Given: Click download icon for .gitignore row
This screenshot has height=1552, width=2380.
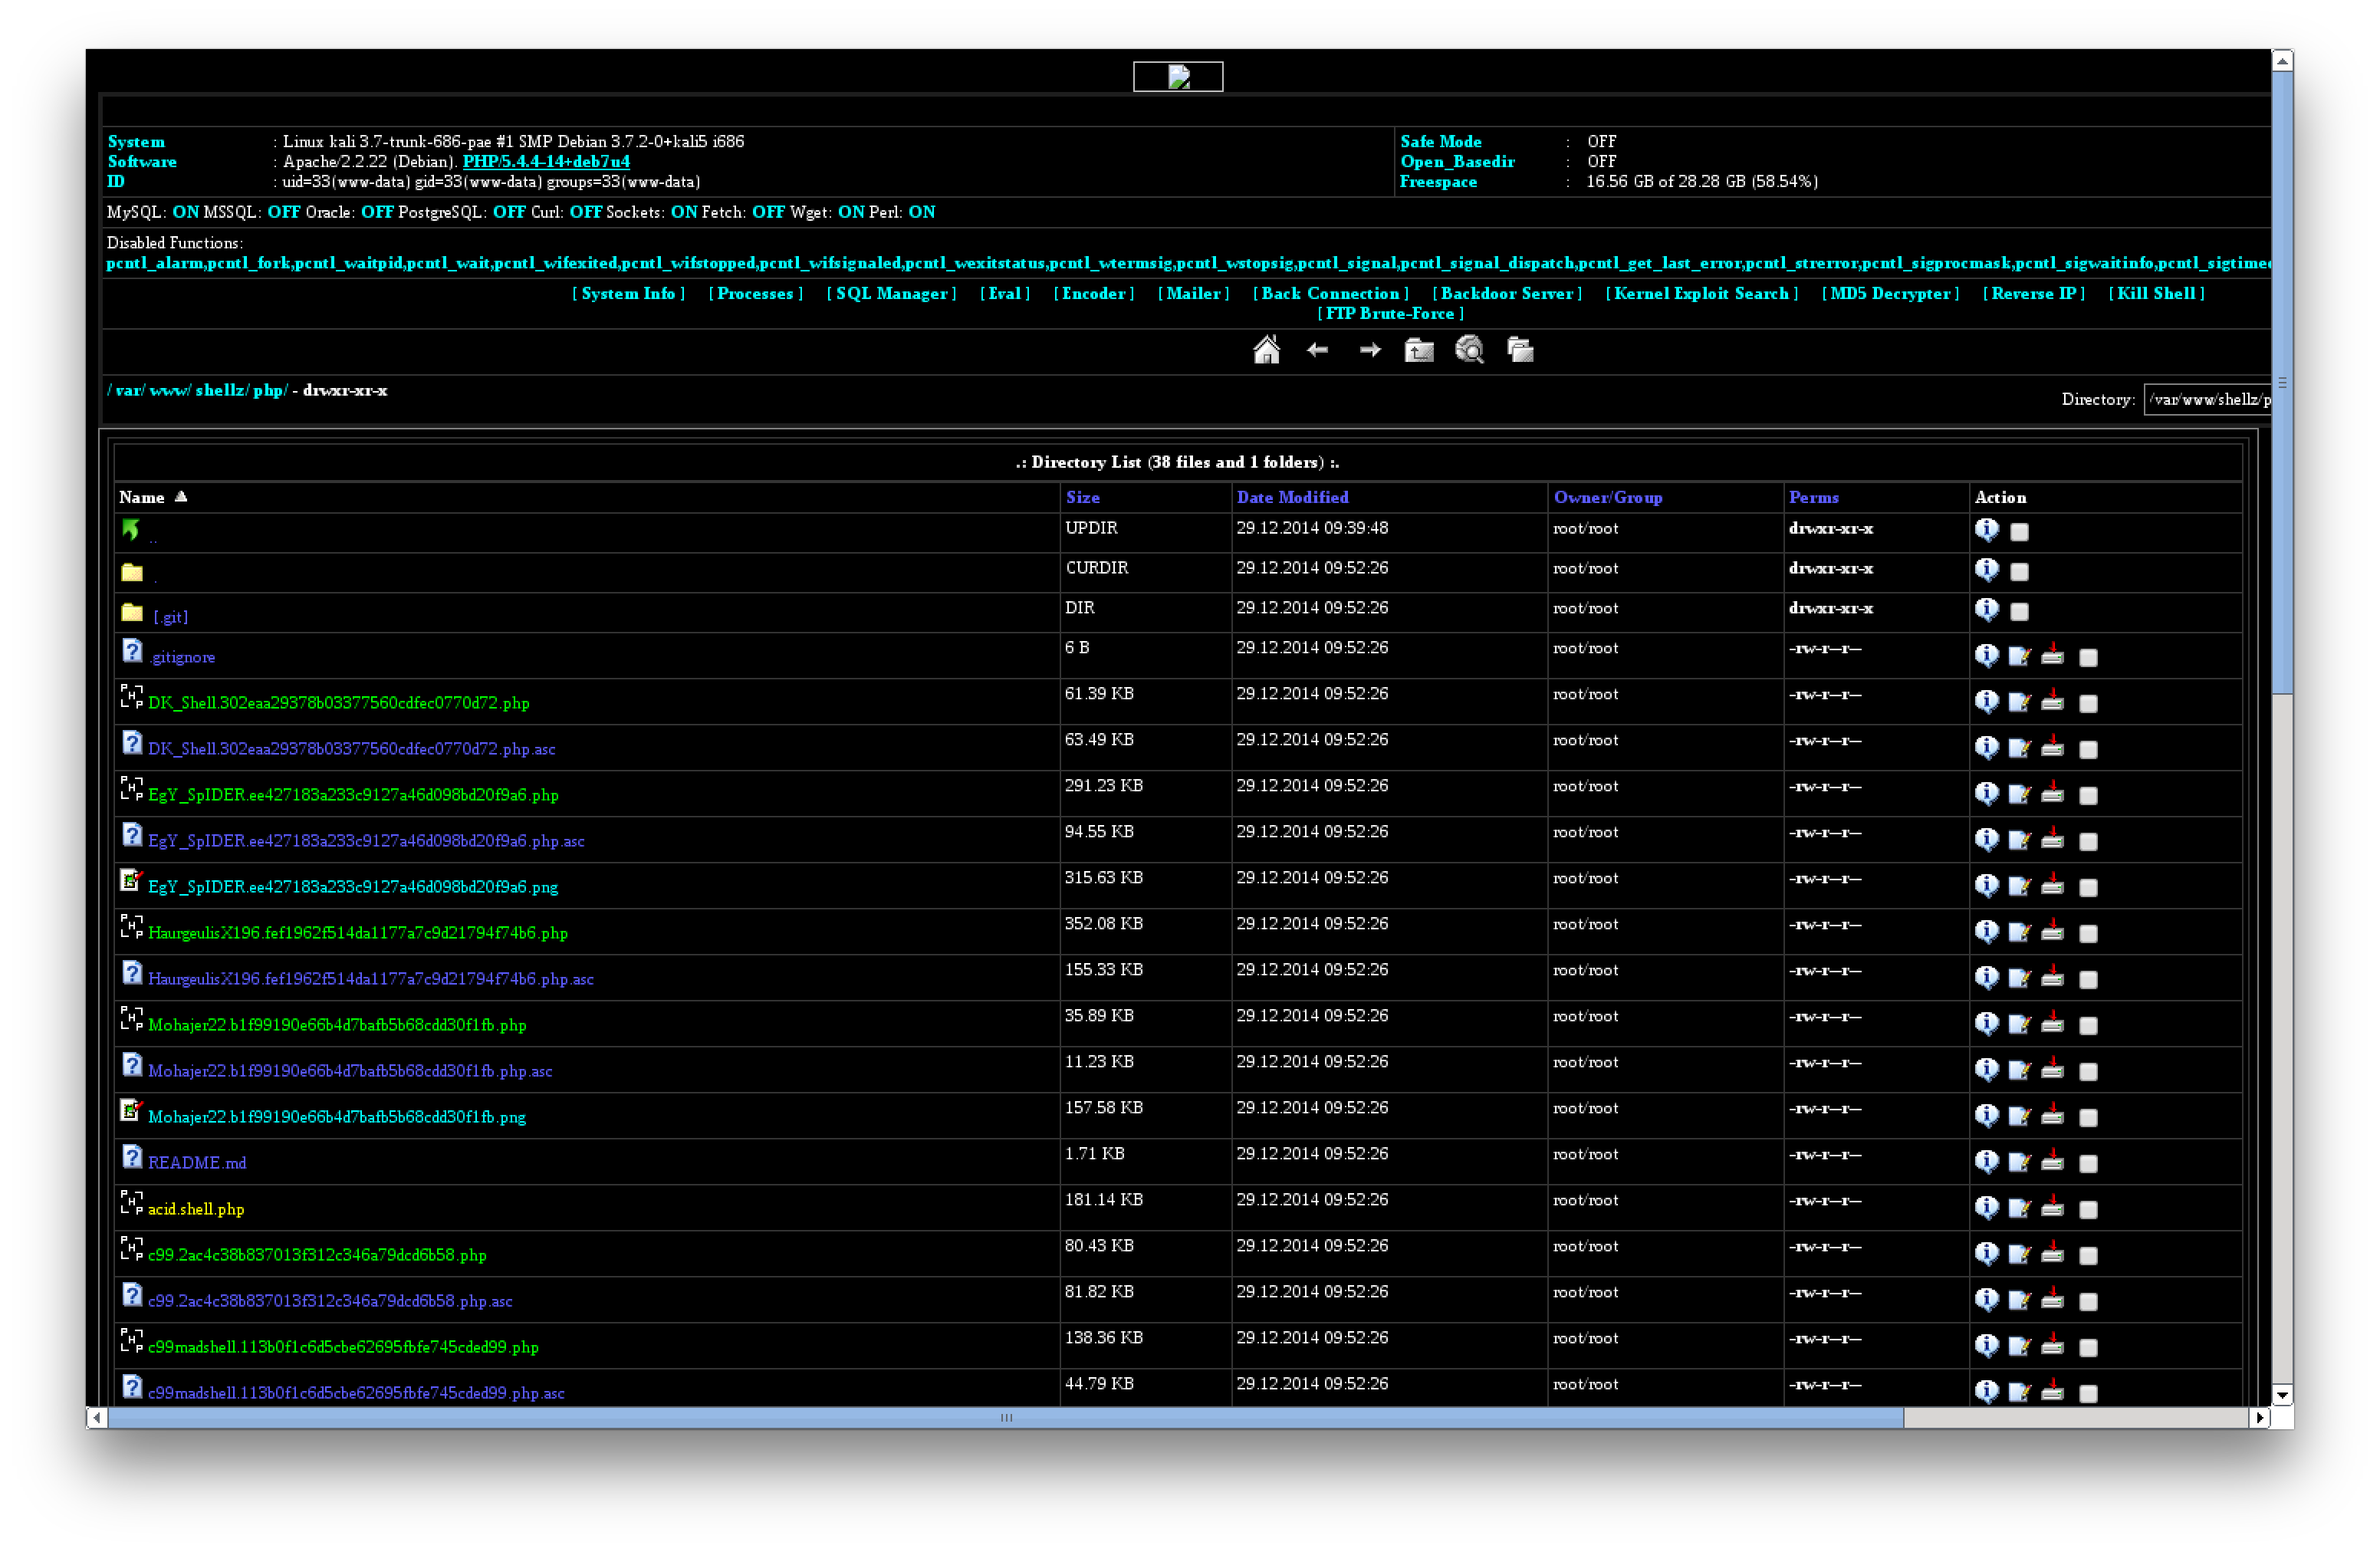Looking at the screenshot, I should tap(2052, 656).
